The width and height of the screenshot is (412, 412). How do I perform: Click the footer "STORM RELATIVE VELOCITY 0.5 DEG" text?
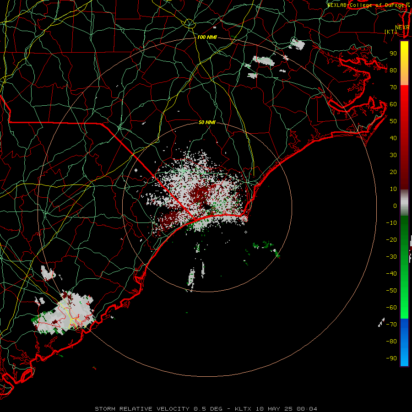158,409
